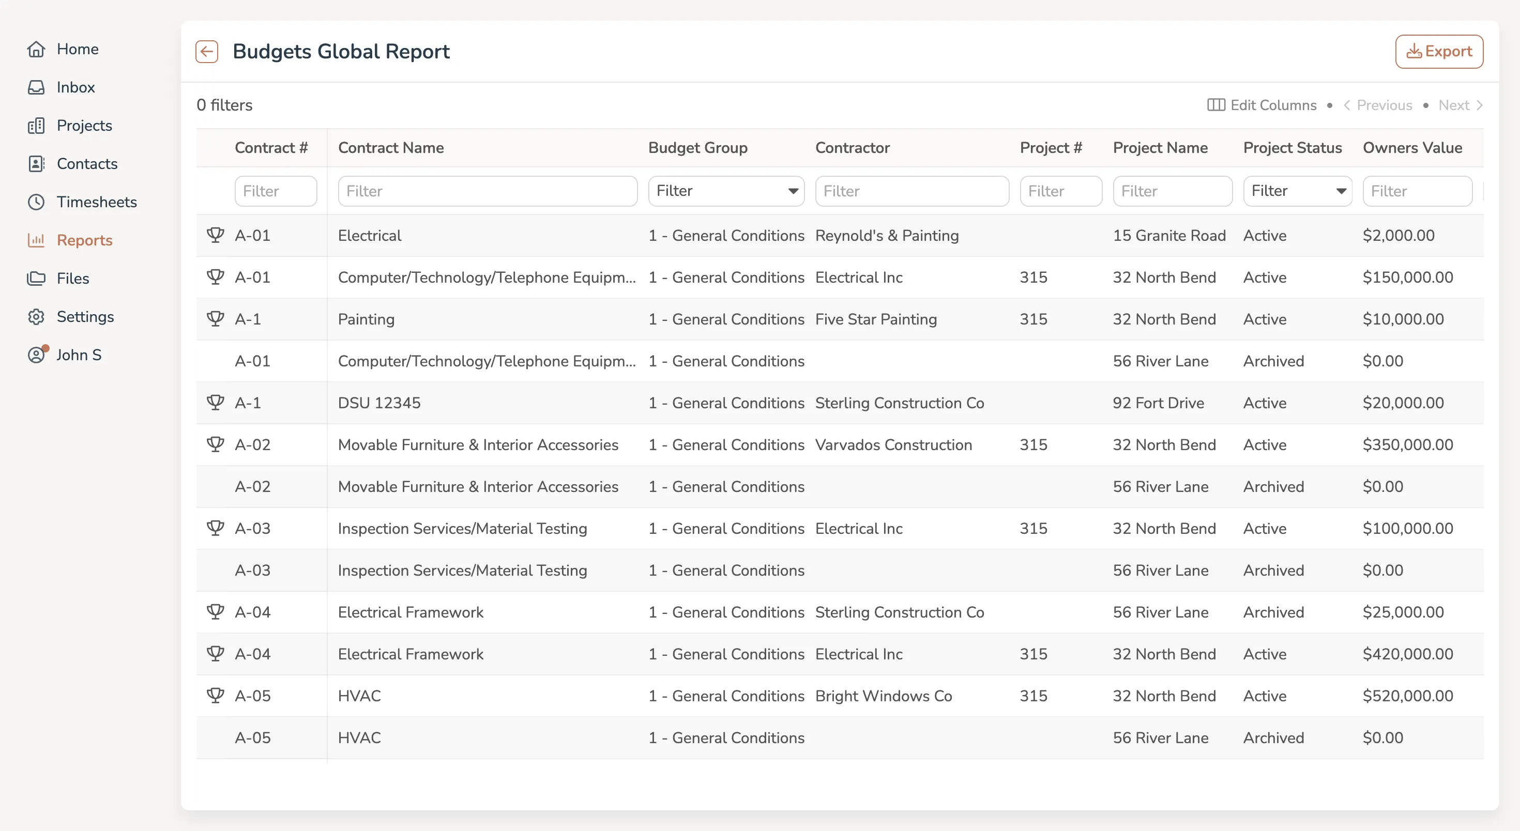
Task: Check the Inbox icon in sidebar
Action: tap(37, 87)
